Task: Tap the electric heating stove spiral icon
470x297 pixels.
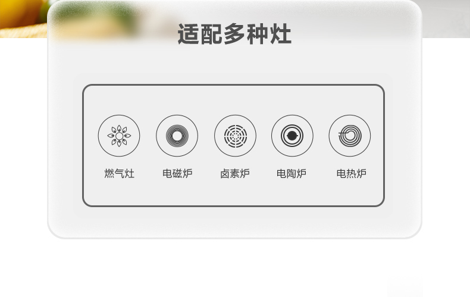Action: [349, 136]
